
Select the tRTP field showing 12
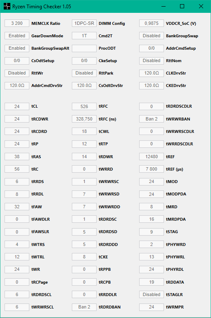point(84,144)
